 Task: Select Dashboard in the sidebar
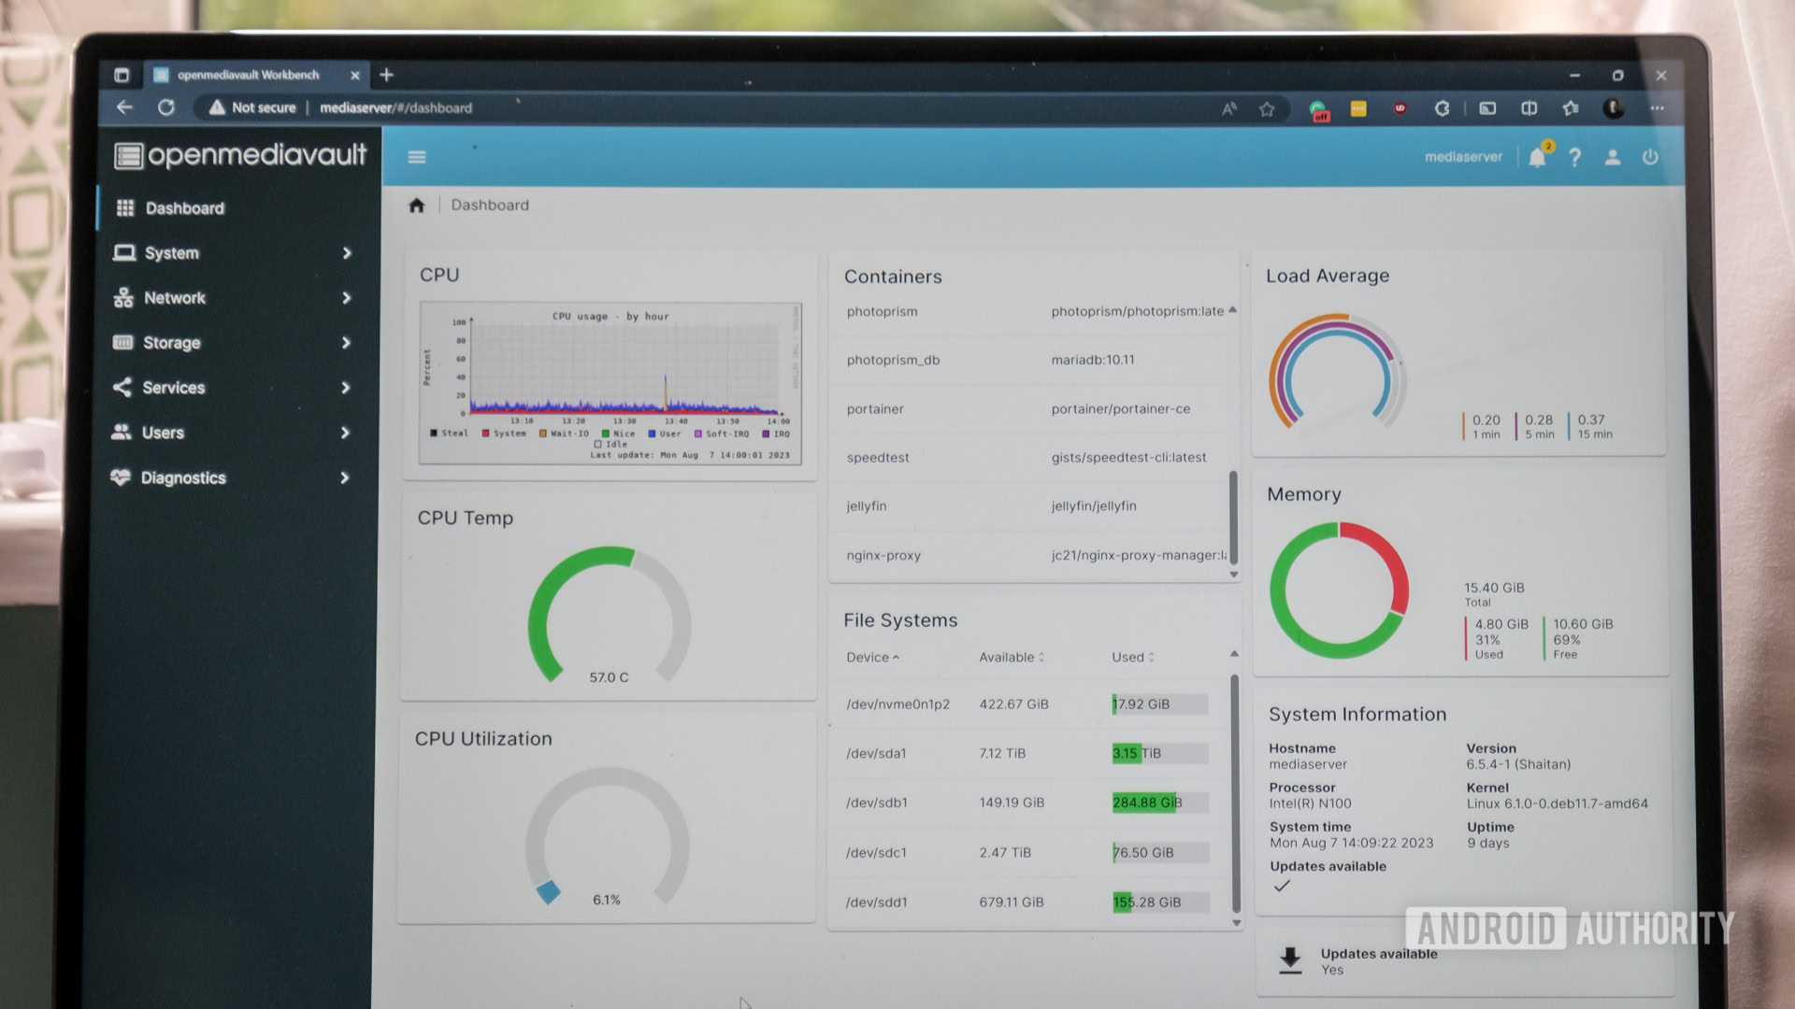184,208
